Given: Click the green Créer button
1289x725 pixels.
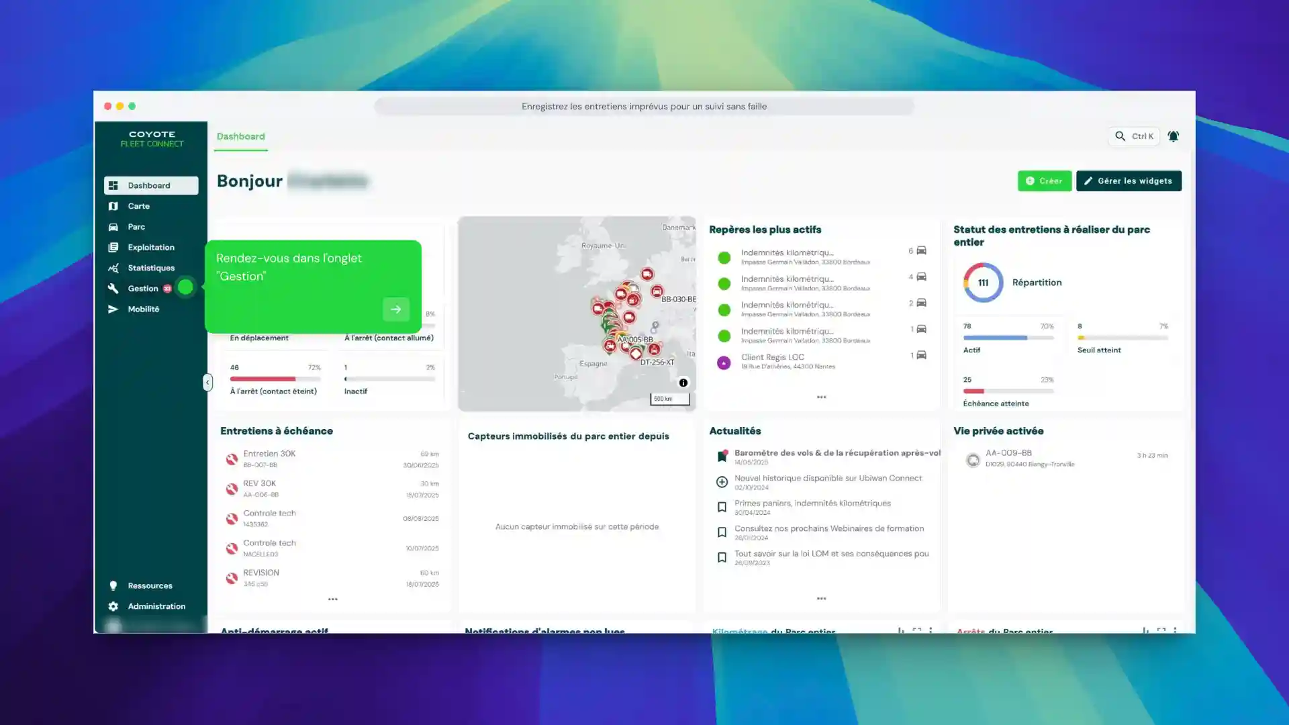Looking at the screenshot, I should coord(1044,181).
